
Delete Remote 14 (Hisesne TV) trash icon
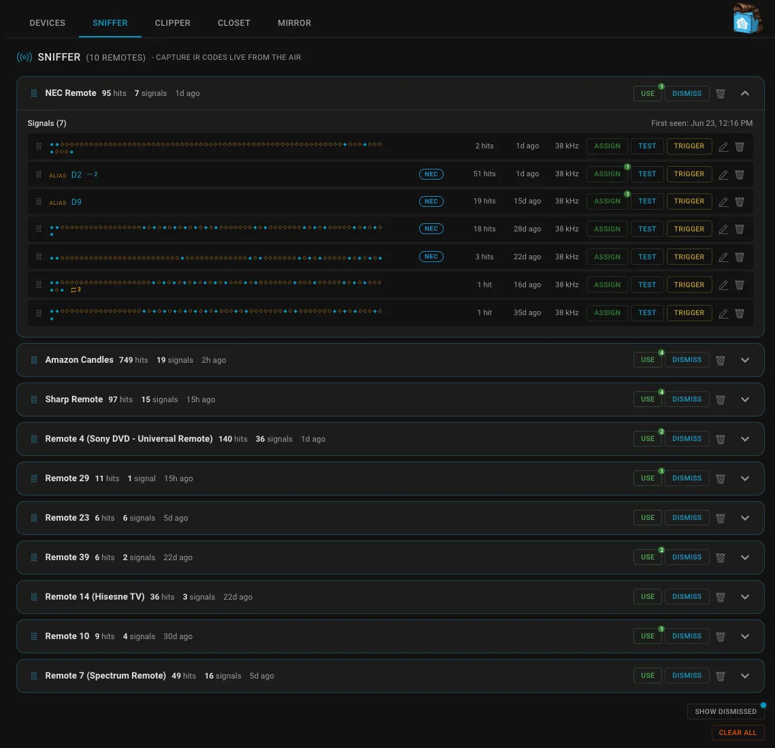click(721, 597)
